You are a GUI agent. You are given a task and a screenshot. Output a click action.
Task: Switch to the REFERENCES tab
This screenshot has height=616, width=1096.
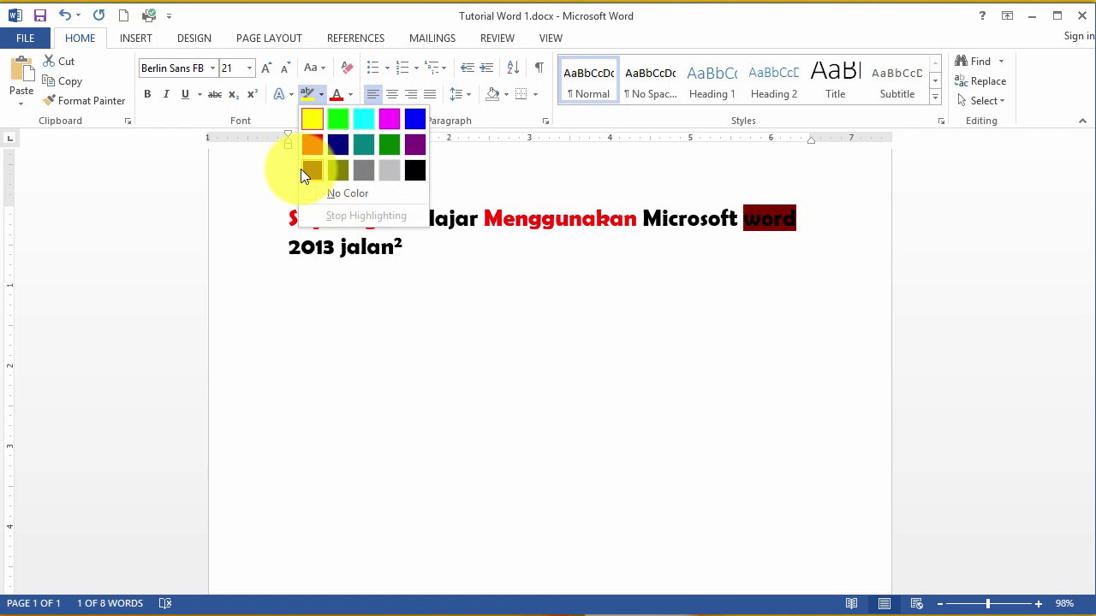click(355, 38)
